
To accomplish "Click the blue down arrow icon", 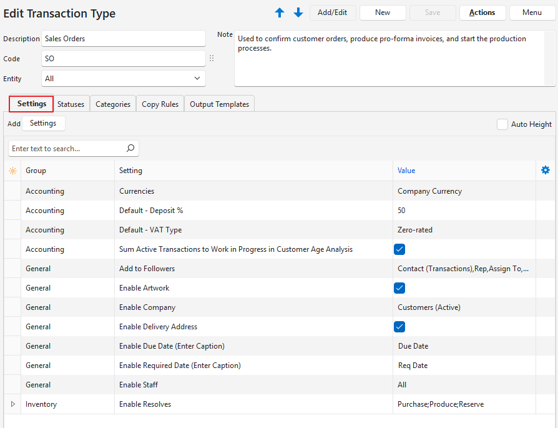I will click(298, 12).
